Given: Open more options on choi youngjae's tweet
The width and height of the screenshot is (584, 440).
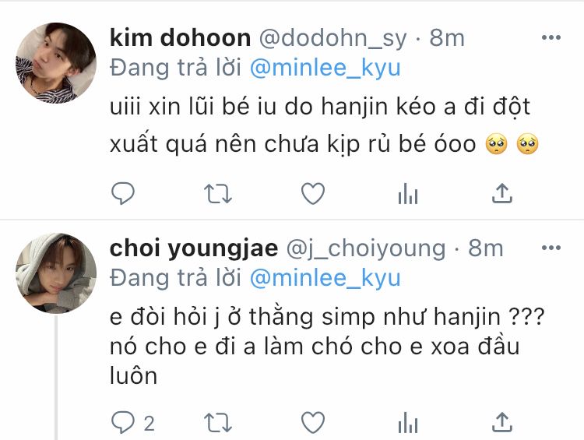Looking at the screenshot, I should coord(551,248).
